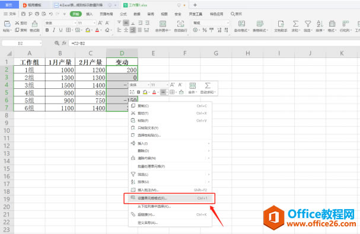Switch to the 插入 ribbon tab
The height and width of the screenshot is (234, 360).
coord(90,14)
